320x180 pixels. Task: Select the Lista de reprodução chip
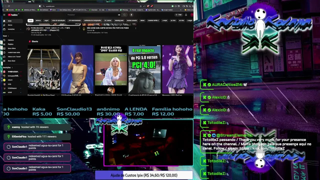pos(58,20)
